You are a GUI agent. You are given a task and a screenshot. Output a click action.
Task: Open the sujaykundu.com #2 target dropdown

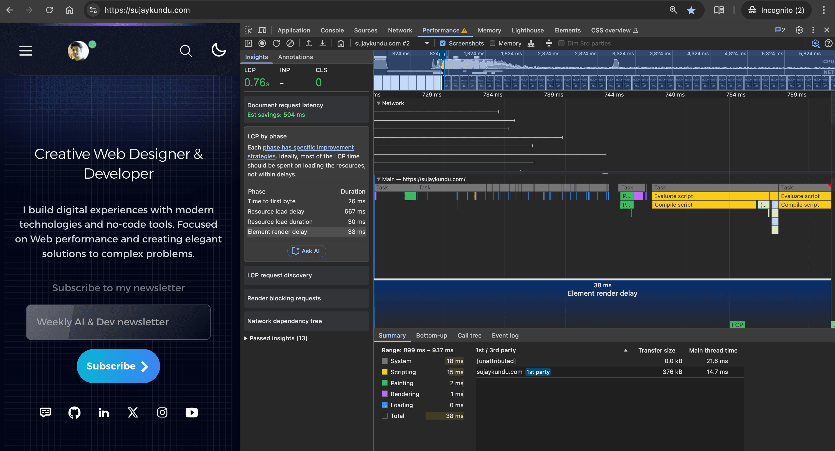point(427,43)
